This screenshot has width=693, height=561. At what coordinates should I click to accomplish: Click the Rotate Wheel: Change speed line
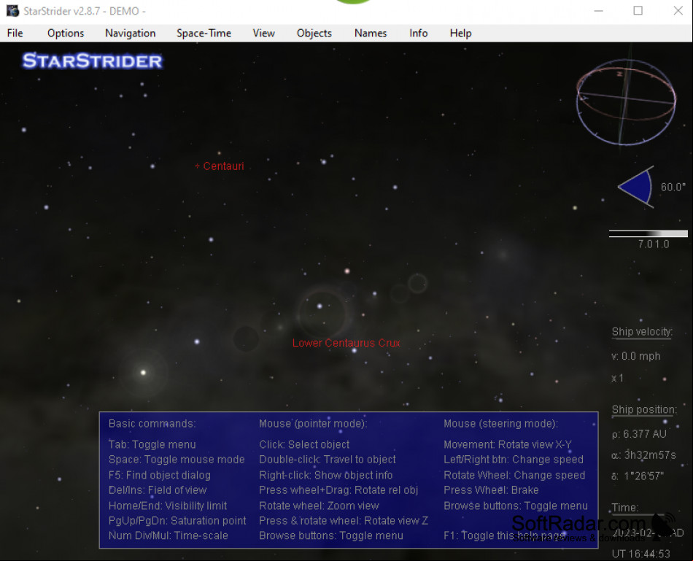[514, 475]
